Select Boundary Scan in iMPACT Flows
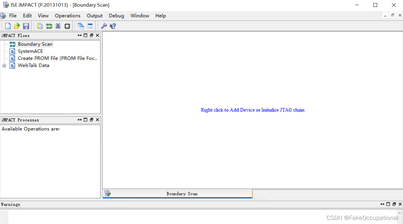This screenshot has height=224, width=403. pos(35,44)
